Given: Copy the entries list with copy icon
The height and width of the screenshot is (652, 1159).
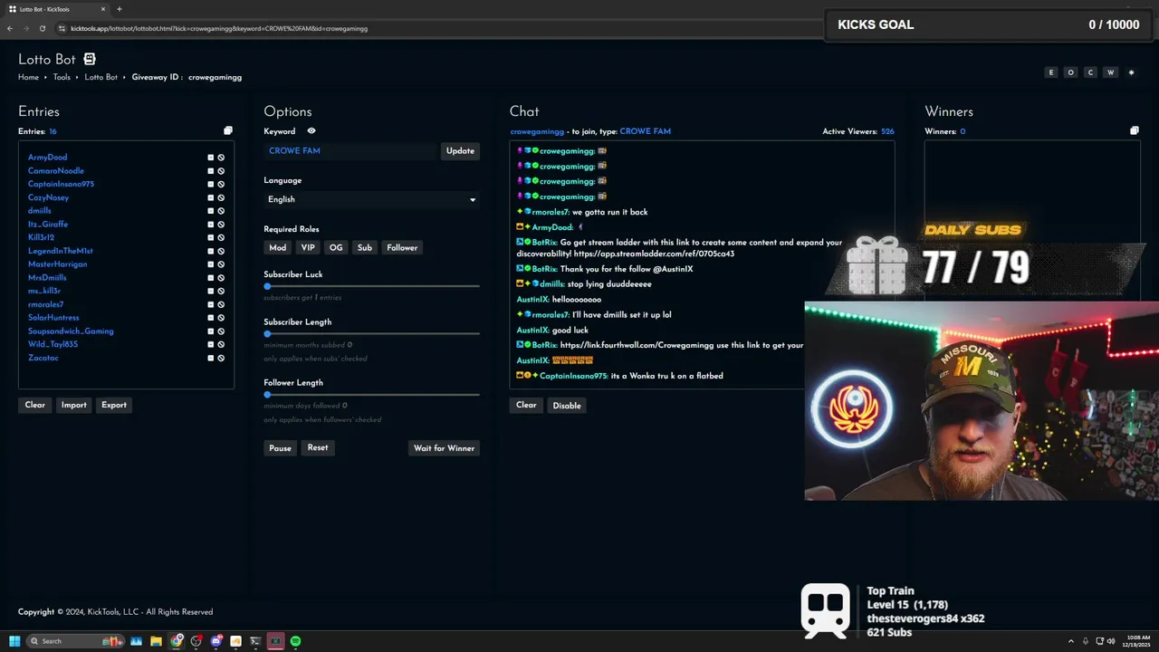Looking at the screenshot, I should [228, 131].
